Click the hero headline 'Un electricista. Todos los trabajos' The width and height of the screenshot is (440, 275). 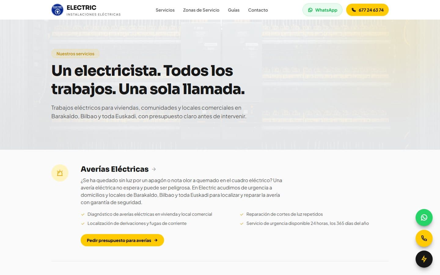tap(148, 80)
